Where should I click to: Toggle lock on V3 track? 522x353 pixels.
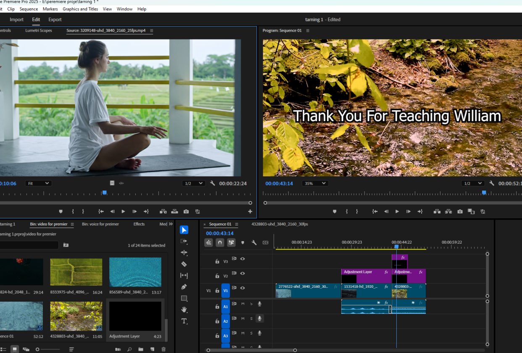217,261
